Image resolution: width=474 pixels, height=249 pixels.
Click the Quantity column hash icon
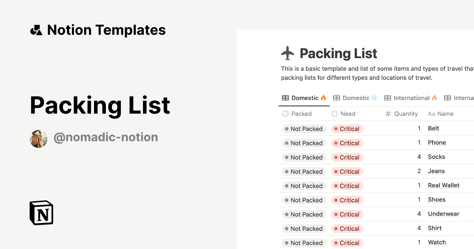[388, 114]
